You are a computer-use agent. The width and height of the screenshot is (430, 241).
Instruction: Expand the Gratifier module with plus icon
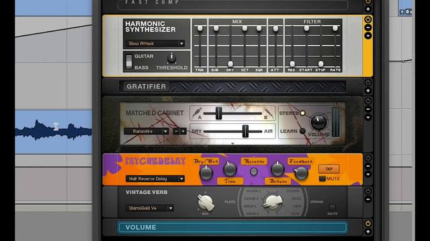coord(368,90)
